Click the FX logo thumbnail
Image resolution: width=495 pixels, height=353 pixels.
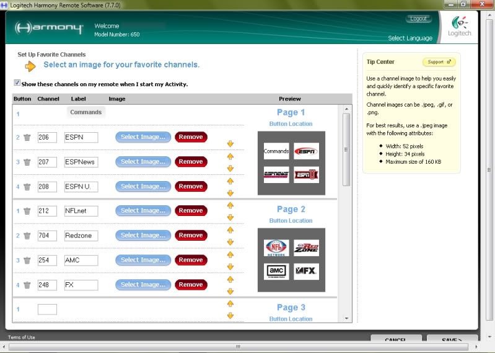[x=306, y=271]
